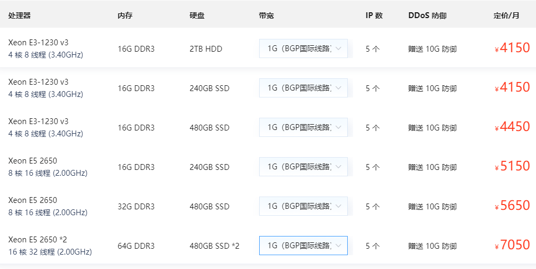Click 5 个 IP count in 2TB HDD row

click(373, 49)
